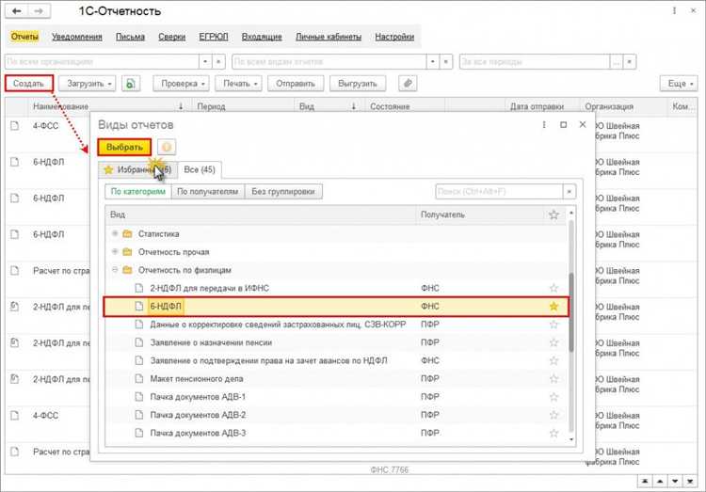This screenshot has width=706, height=492.
Task: Select the Без группировки view
Action: pyautogui.click(x=283, y=192)
